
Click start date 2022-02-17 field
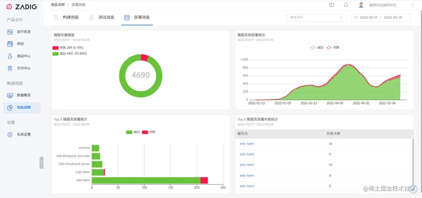coord(369,18)
